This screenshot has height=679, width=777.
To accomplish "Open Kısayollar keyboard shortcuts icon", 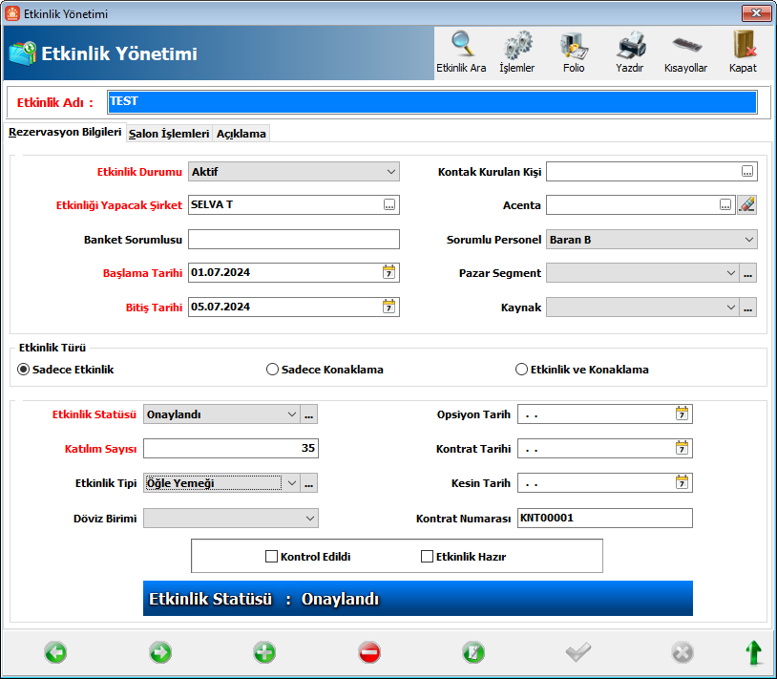I will tap(685, 53).
